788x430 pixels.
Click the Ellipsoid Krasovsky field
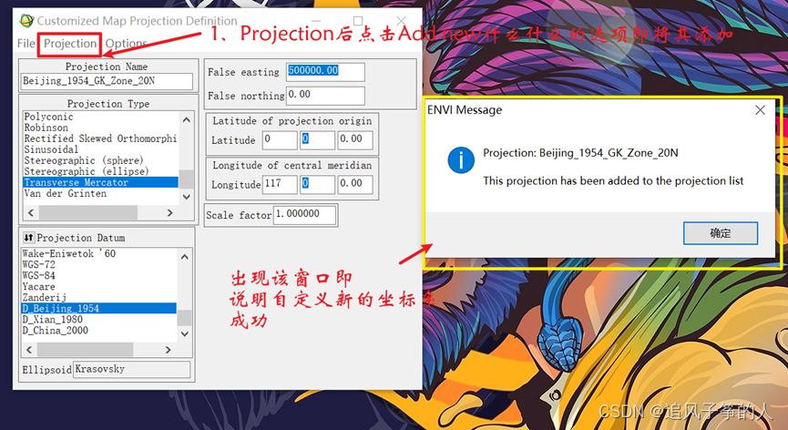(x=132, y=369)
